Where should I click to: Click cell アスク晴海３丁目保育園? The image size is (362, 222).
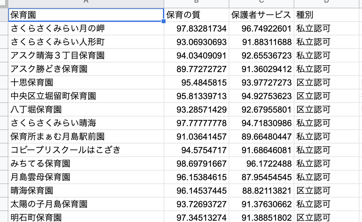(x=86, y=56)
